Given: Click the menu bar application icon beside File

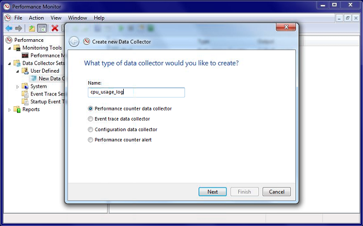Looking at the screenshot, I should point(8,18).
